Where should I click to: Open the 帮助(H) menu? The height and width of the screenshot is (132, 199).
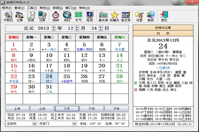click(84, 8)
